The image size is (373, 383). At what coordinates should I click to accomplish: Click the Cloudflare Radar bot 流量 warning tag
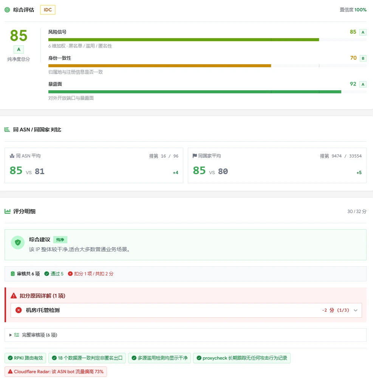click(56, 372)
